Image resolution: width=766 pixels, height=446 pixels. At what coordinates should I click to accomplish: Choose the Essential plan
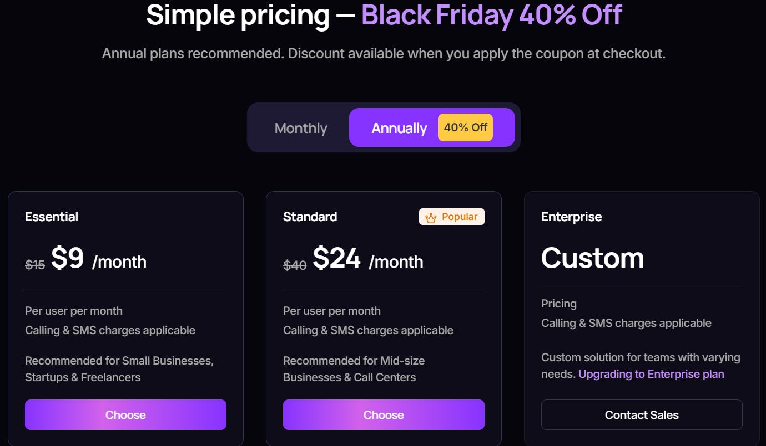(x=125, y=414)
